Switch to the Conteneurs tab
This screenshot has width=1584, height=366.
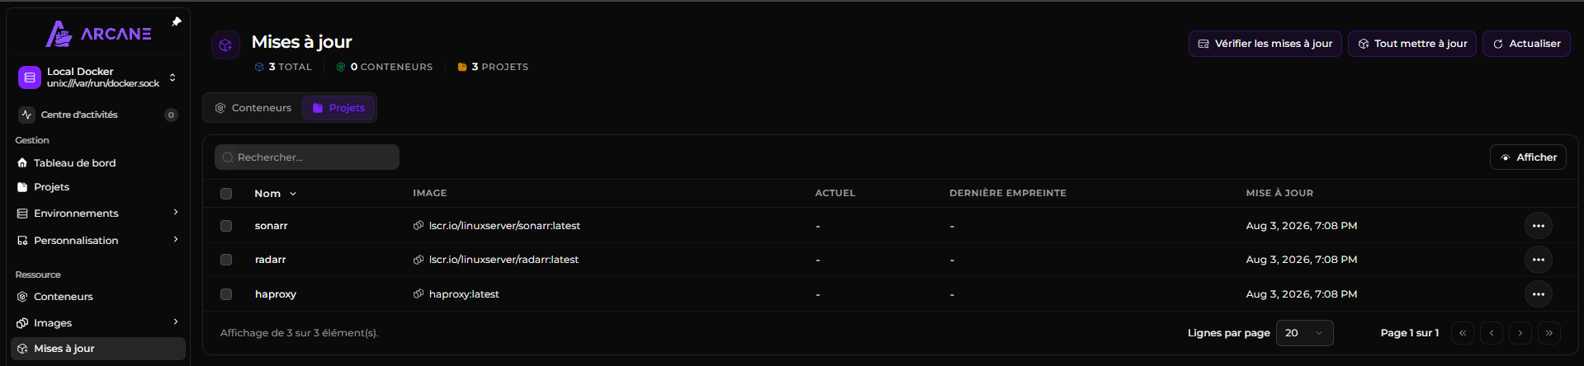click(x=253, y=108)
